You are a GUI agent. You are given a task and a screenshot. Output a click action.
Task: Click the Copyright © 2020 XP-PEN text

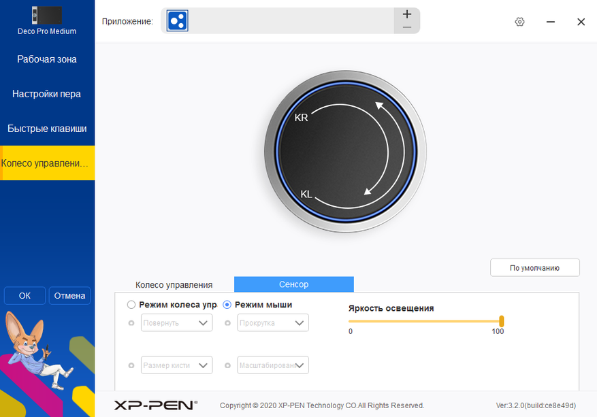click(322, 405)
